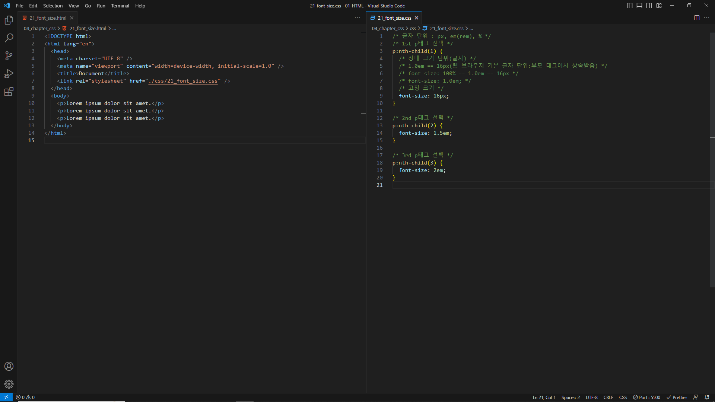
Task: Open the Search view icon
Action: click(x=9, y=38)
